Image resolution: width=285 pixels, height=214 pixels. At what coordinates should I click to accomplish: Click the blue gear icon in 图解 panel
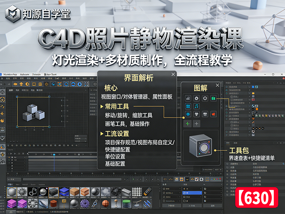pyautogui.click(x=187, y=114)
